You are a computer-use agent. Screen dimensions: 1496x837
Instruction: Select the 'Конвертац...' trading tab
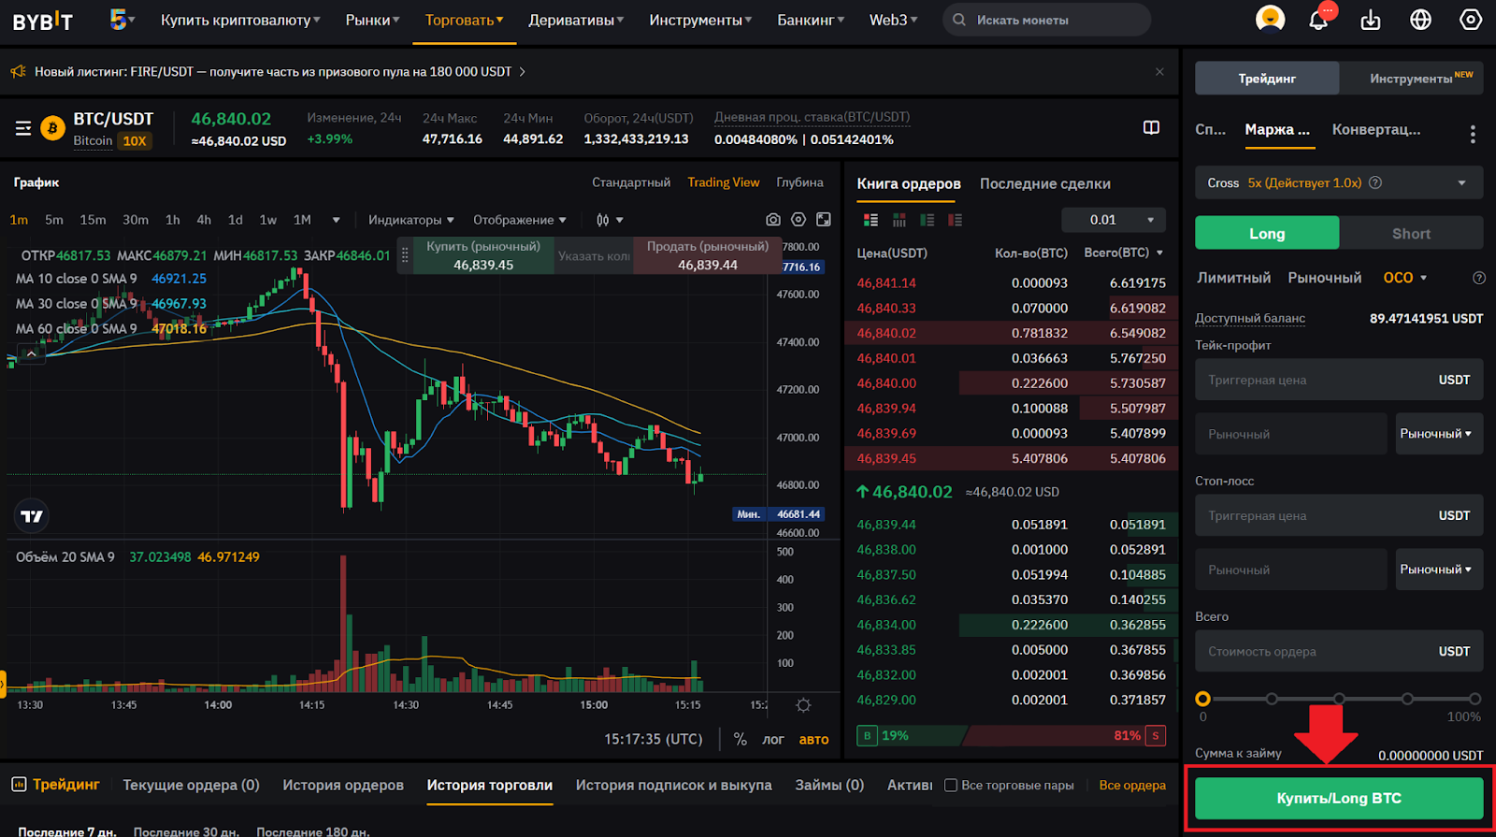click(x=1375, y=130)
